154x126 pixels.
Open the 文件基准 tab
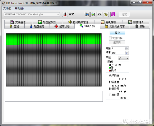tap(18, 22)
